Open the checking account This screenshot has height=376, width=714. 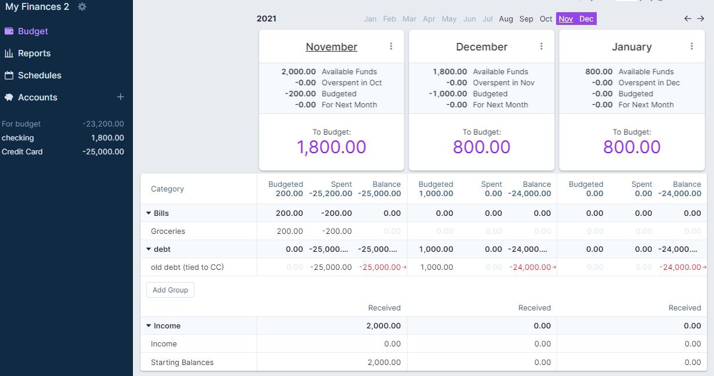(18, 138)
